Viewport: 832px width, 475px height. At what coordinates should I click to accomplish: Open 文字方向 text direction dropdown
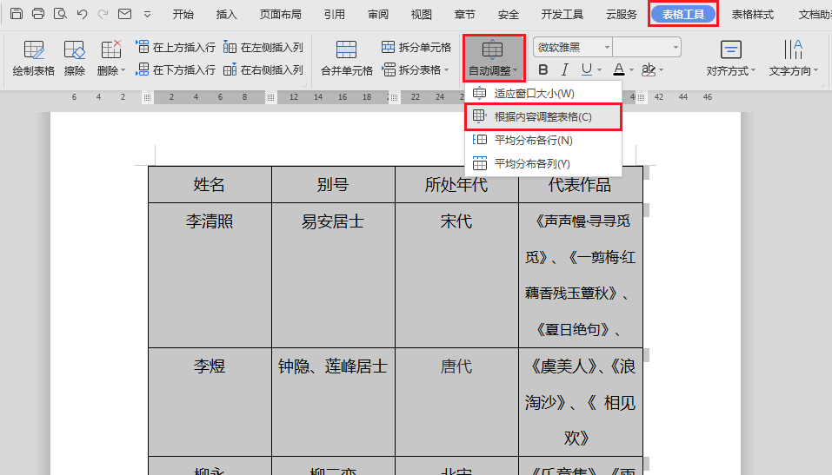pyautogui.click(x=793, y=58)
